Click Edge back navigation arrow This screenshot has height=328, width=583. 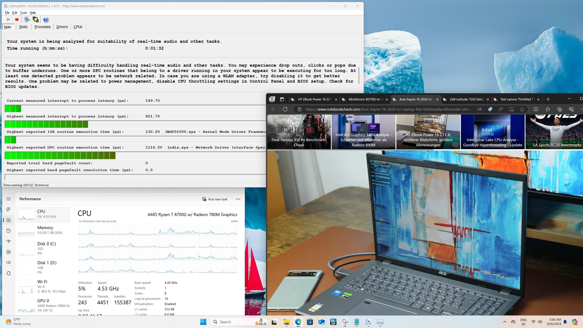(x=274, y=109)
